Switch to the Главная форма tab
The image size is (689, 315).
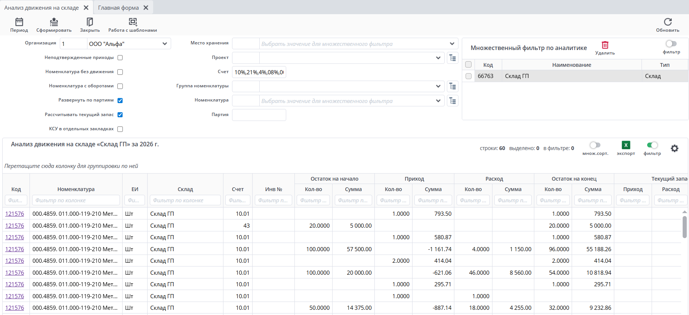[118, 7]
